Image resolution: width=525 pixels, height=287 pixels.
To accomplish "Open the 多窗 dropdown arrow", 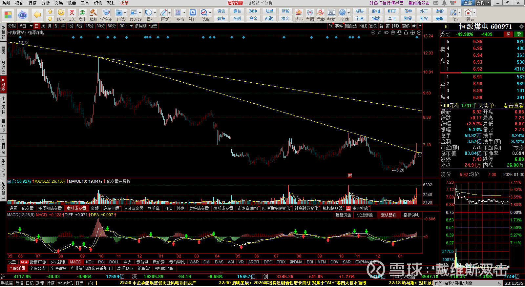I will (x=184, y=13).
